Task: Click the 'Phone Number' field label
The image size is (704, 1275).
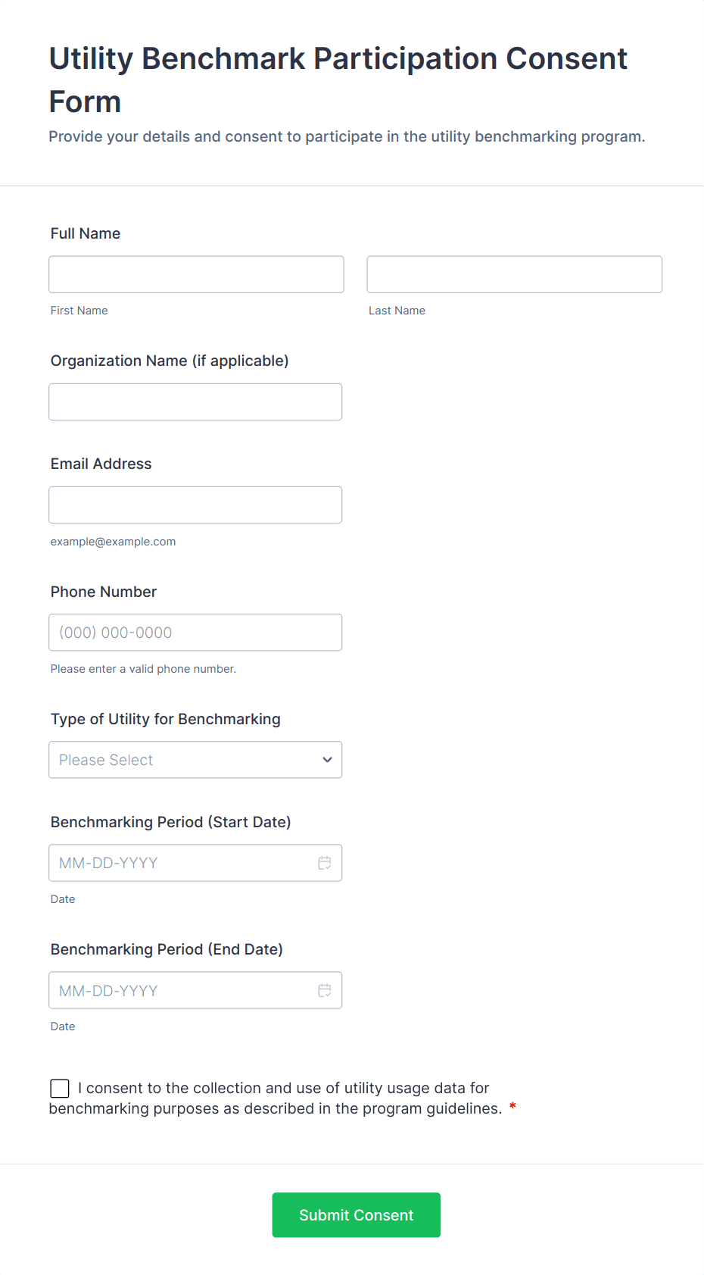Action: (x=104, y=592)
